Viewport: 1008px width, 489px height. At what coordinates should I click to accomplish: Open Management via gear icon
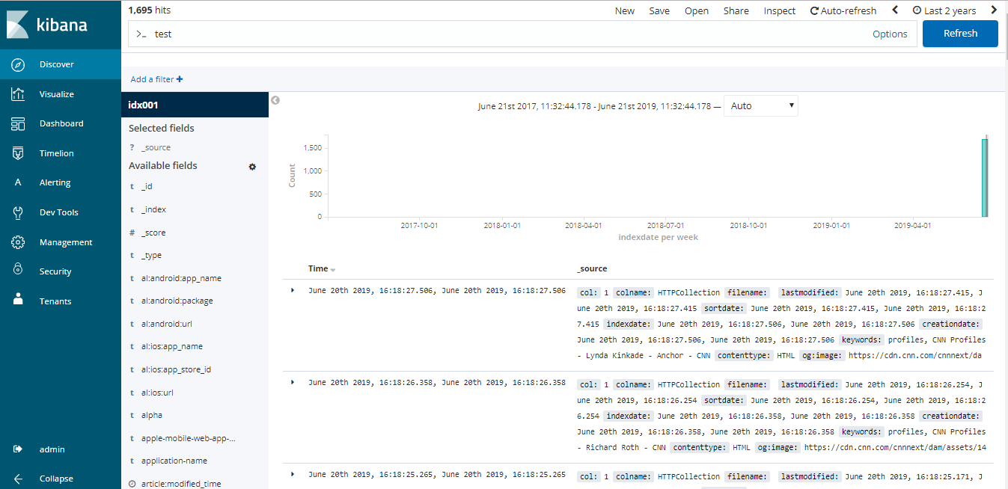click(x=19, y=242)
